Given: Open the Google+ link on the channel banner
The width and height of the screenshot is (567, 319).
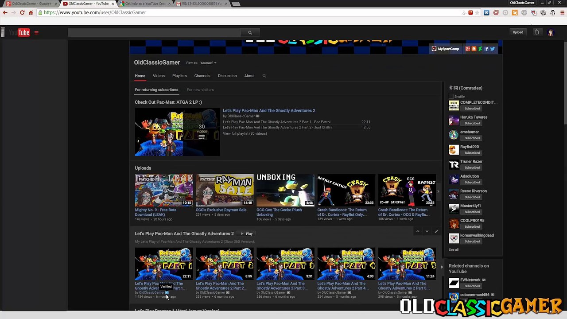Looking at the screenshot, I should 468,49.
